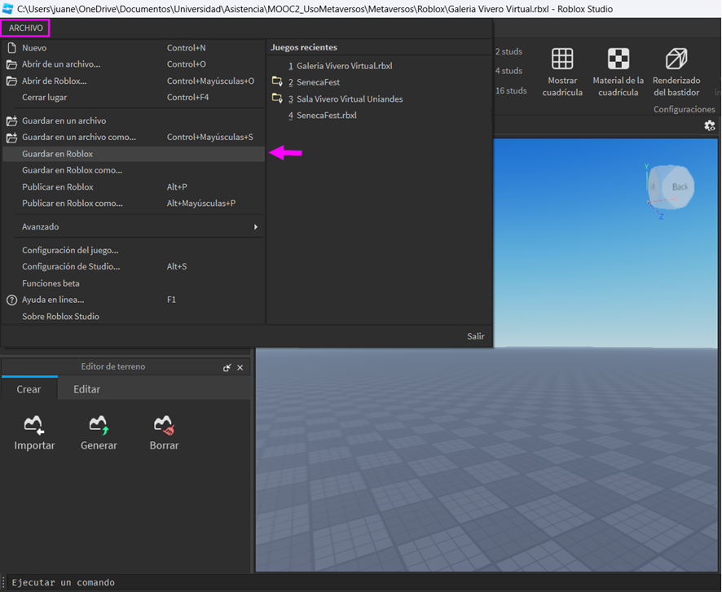Click the Importar terrain icon

[34, 425]
